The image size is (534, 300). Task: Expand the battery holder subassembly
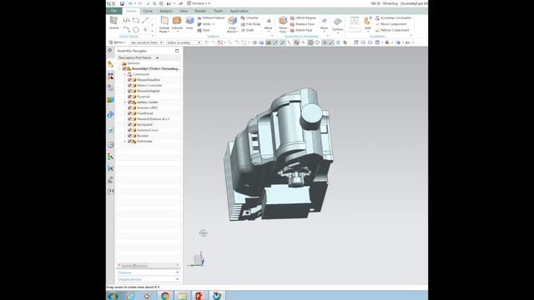click(124, 102)
